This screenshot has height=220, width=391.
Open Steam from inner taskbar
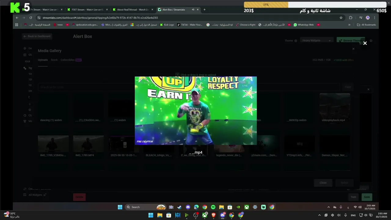179,207
